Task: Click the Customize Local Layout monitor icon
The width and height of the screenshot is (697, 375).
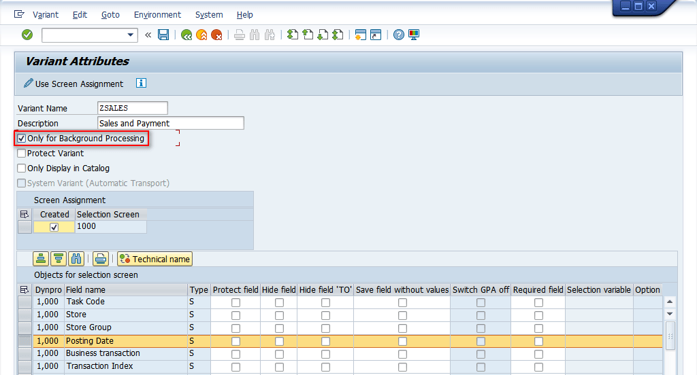Action: pos(414,35)
